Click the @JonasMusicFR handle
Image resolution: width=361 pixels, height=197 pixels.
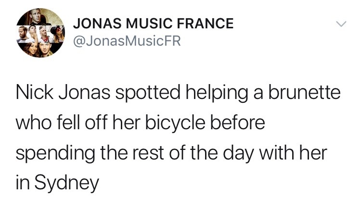[x=126, y=42]
